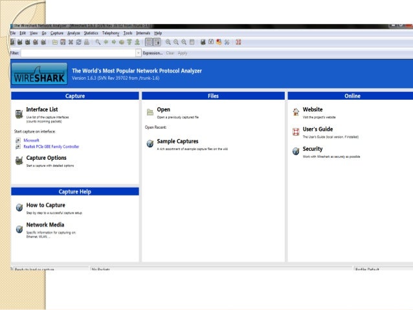Screen dimensions: 413x310
Task: Click Open to load a captured file
Action: point(163,109)
